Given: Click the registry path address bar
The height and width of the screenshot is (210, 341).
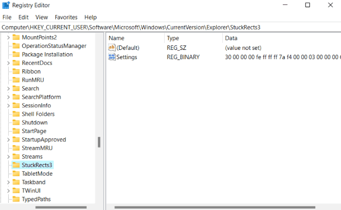Looking at the screenshot, I should click(x=170, y=28).
